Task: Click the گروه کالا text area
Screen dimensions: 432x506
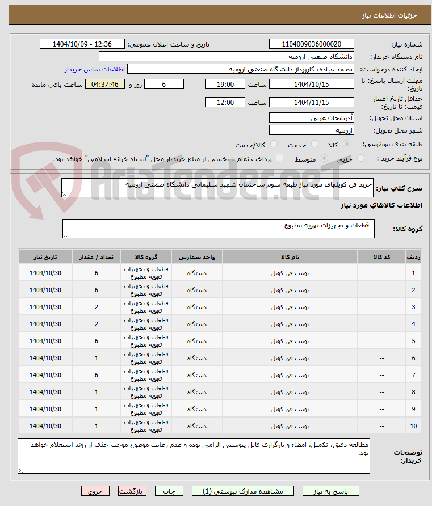Action: [218, 229]
